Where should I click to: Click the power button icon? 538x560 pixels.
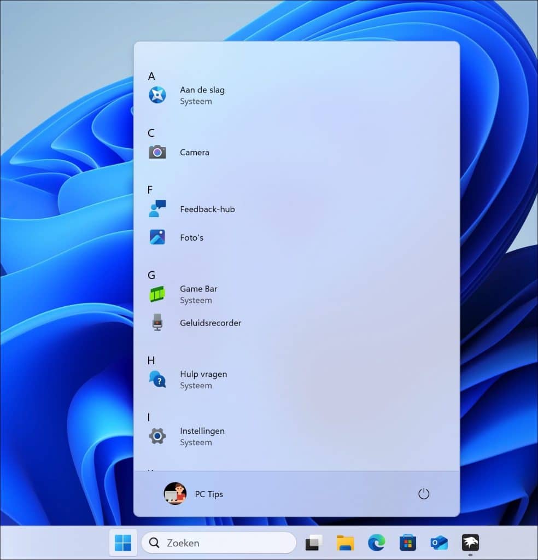click(424, 494)
